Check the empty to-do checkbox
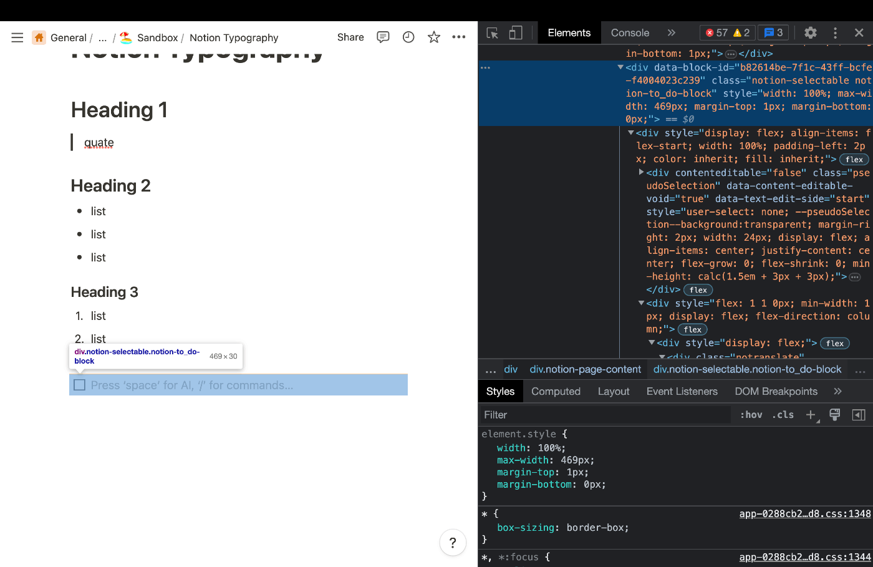 80,385
